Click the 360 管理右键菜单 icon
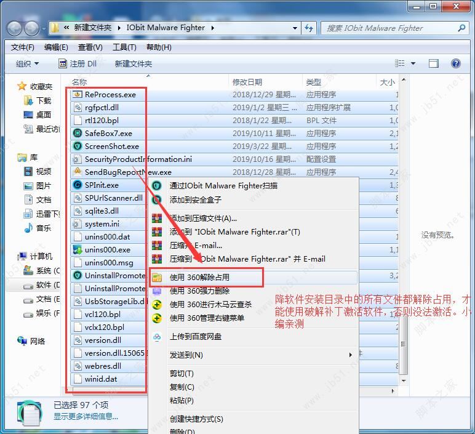475x434 pixels. [x=157, y=318]
